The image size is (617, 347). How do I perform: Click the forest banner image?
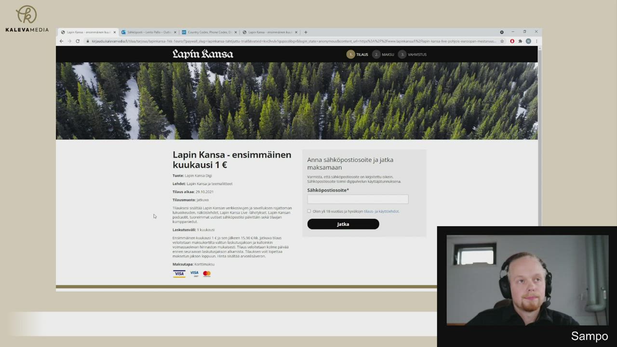tap(296, 101)
